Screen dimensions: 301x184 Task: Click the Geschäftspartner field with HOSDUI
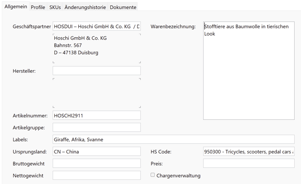(x=97, y=26)
